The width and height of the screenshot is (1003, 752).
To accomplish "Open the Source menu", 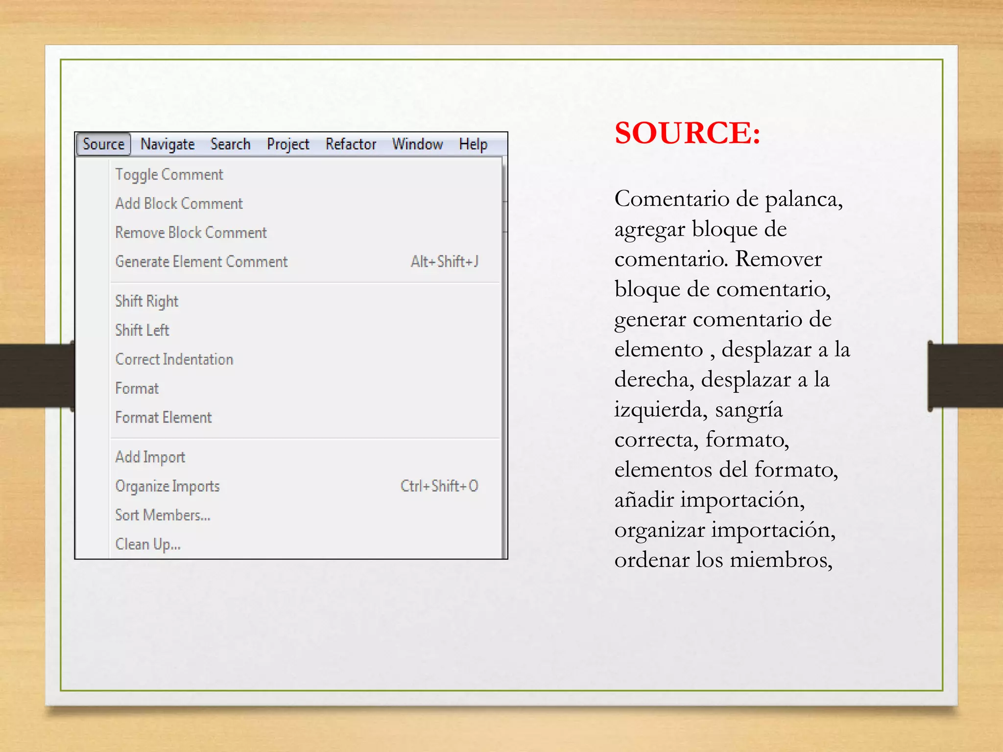I will [104, 144].
